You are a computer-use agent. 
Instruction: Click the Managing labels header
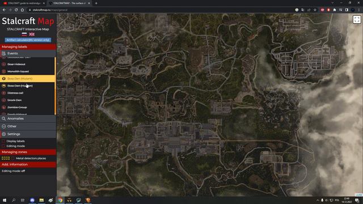click(x=28, y=46)
